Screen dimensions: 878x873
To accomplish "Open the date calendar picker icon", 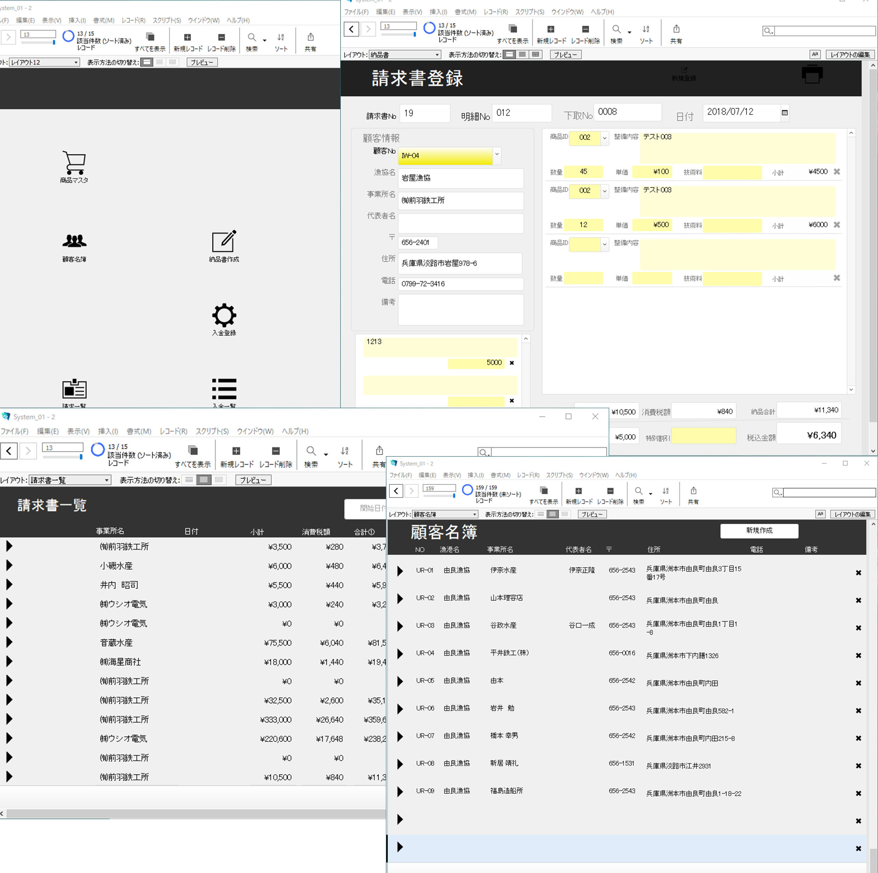I will 785,112.
